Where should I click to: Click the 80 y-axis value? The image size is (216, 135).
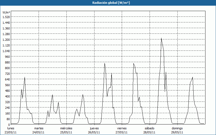pyautogui.click(x=8, y=119)
